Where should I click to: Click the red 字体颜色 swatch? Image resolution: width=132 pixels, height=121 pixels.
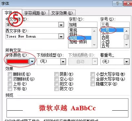coord(18,61)
